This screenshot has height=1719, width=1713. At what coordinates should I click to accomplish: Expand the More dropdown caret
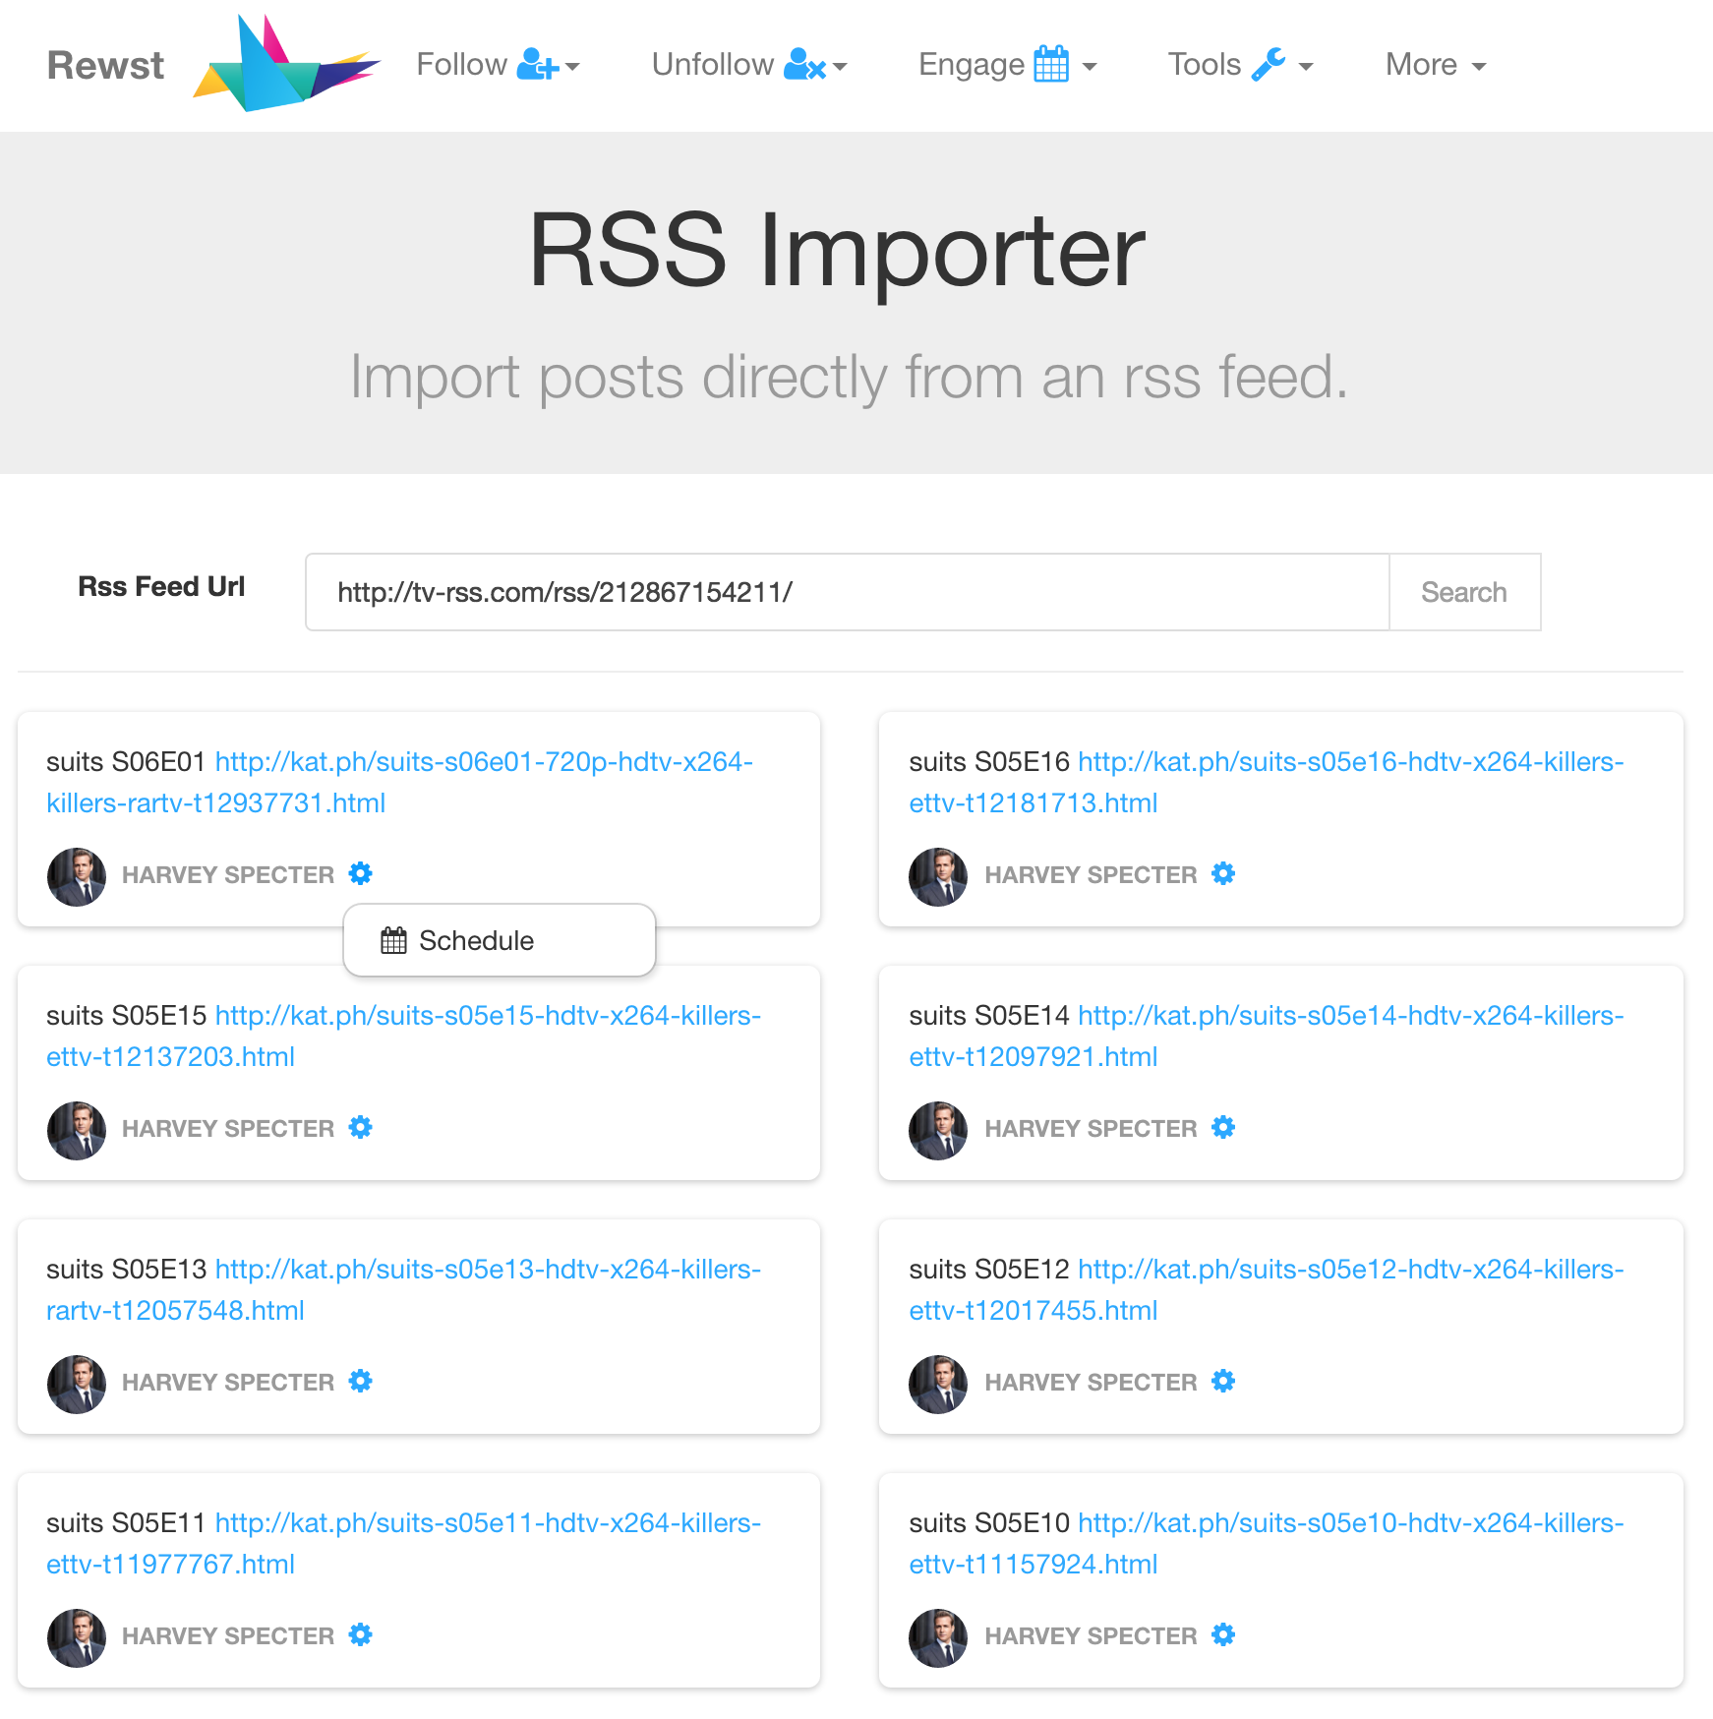coord(1479,67)
